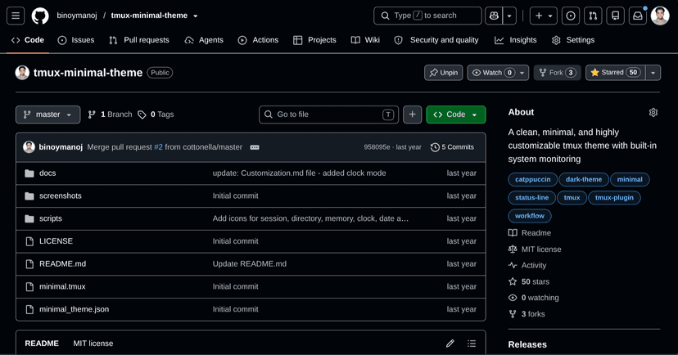Image resolution: width=678 pixels, height=355 pixels.
Task: Click the minimal_theme.json file icon
Action: 29,309
